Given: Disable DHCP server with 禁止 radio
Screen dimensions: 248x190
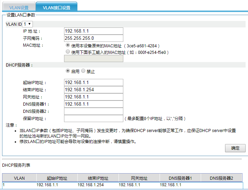Looking at the screenshot, I should (x=83, y=71).
